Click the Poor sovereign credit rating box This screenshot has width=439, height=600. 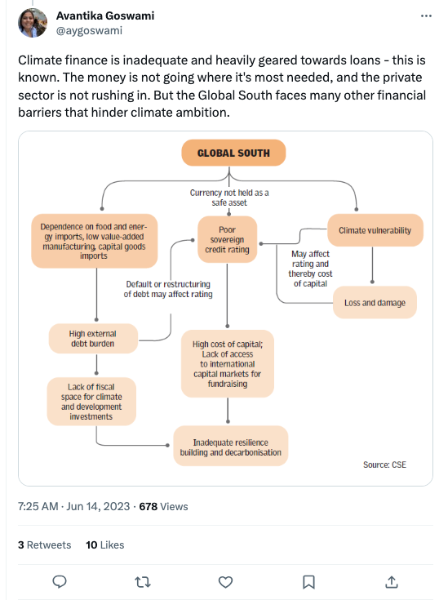[x=227, y=239]
